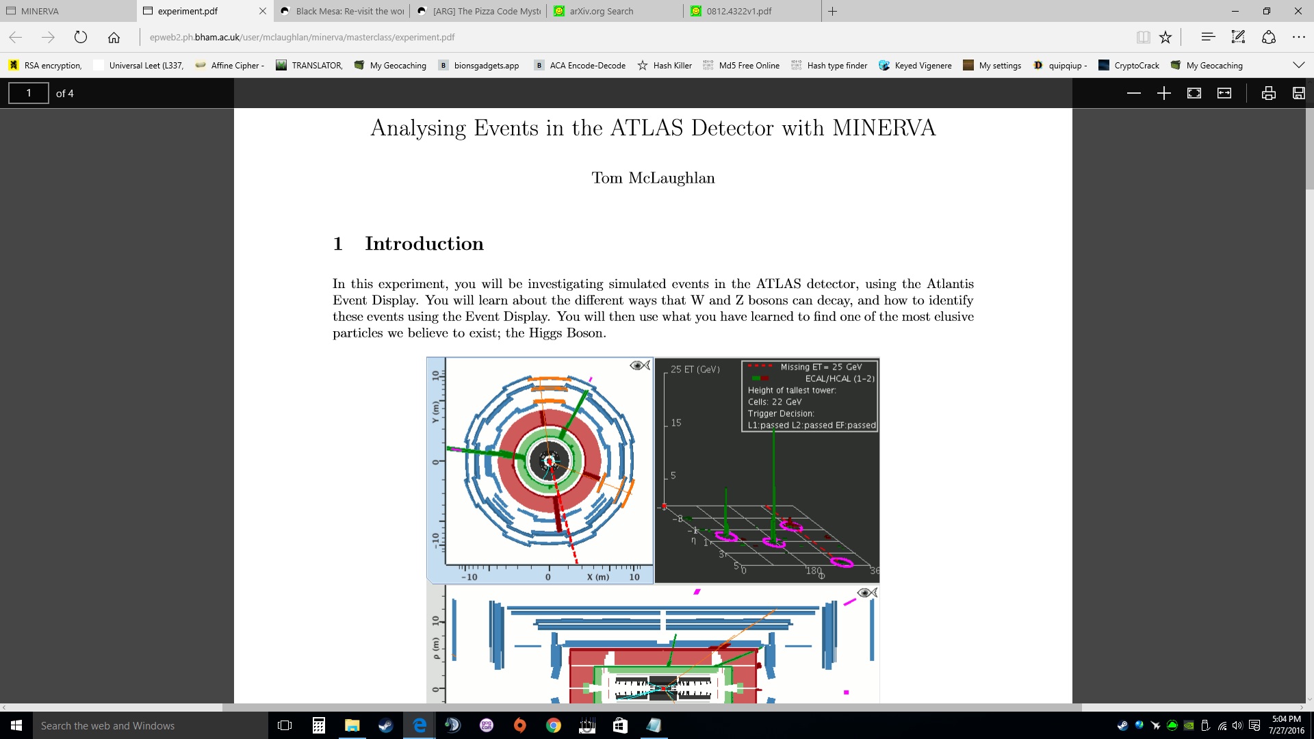Screen dimensions: 1314x739
Task: Click the fit to width icon
Action: 1224,93
